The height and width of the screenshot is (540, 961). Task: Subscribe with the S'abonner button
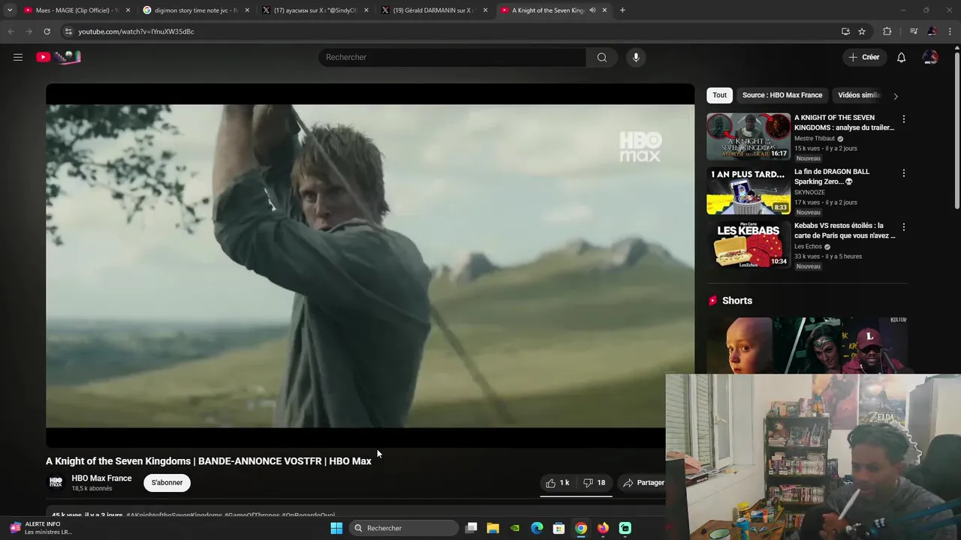pos(167,483)
